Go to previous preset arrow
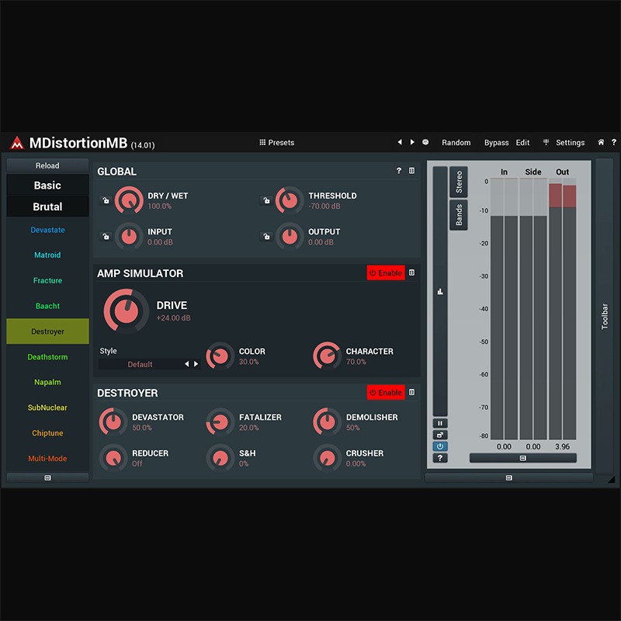621x621 pixels. pos(400,142)
